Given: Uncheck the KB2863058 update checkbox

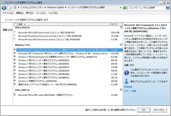Looking at the screenshot, I should pos(15,81).
